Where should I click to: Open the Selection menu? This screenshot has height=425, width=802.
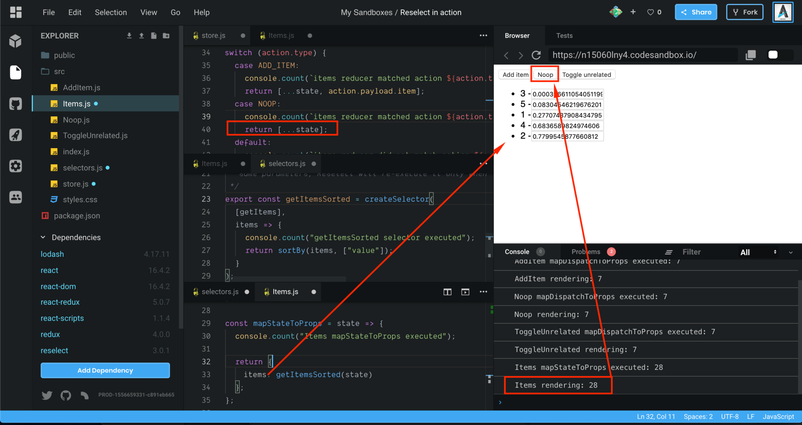[111, 13]
